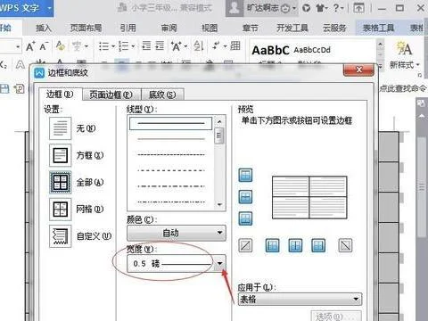Click the skin (shirt) icon in title bar
This screenshot has height=321, width=428.
(x=321, y=8)
